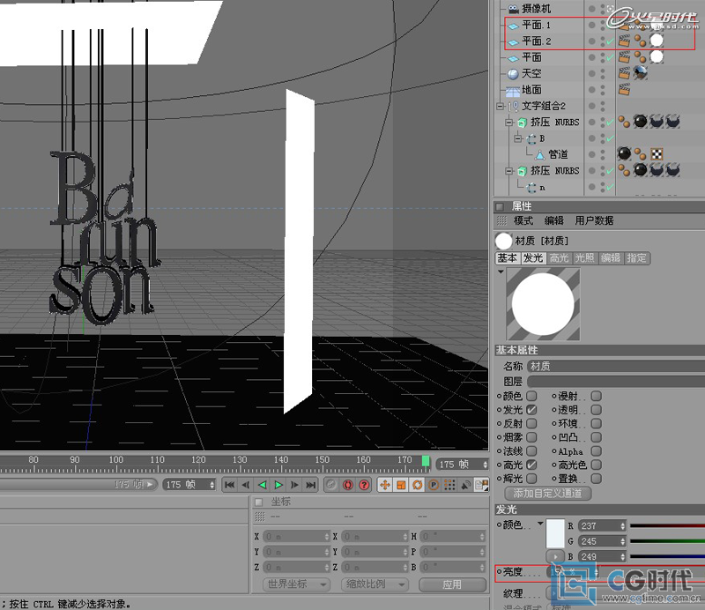Disable the 发光 channel checkbox
705x610 pixels.
pyautogui.click(x=531, y=410)
